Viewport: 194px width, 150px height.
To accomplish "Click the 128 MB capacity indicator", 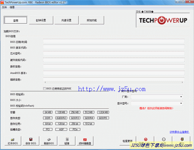I will point(61,112).
